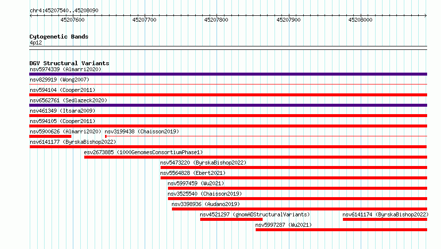Open nsv5997459 (Wu2021) label
Screen dimensions: 441x249
196,183
